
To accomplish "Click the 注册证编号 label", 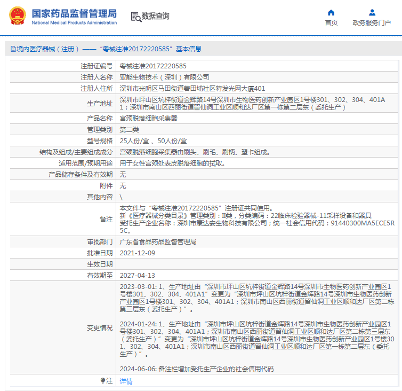I will [x=97, y=66].
